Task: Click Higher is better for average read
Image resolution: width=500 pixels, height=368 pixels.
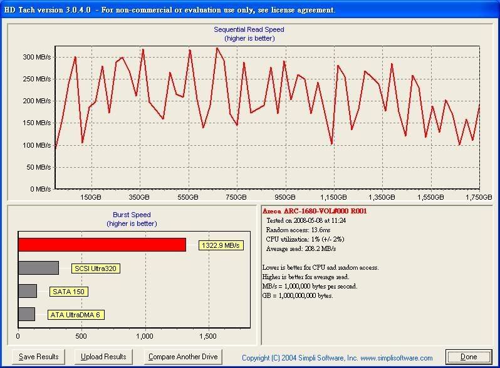Action: coord(306,277)
